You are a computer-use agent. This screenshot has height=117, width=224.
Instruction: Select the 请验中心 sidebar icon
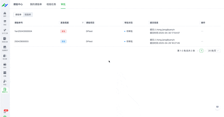click(5, 90)
